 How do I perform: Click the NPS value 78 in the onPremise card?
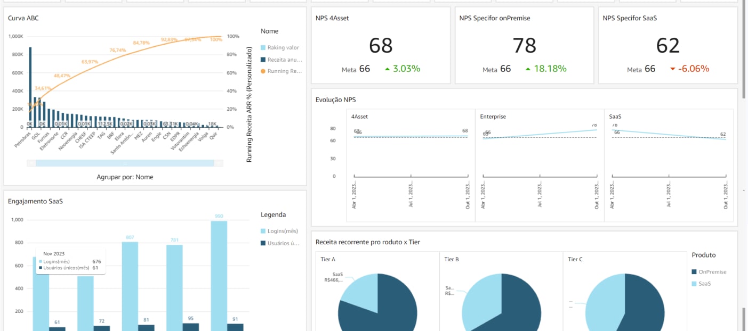(x=524, y=46)
